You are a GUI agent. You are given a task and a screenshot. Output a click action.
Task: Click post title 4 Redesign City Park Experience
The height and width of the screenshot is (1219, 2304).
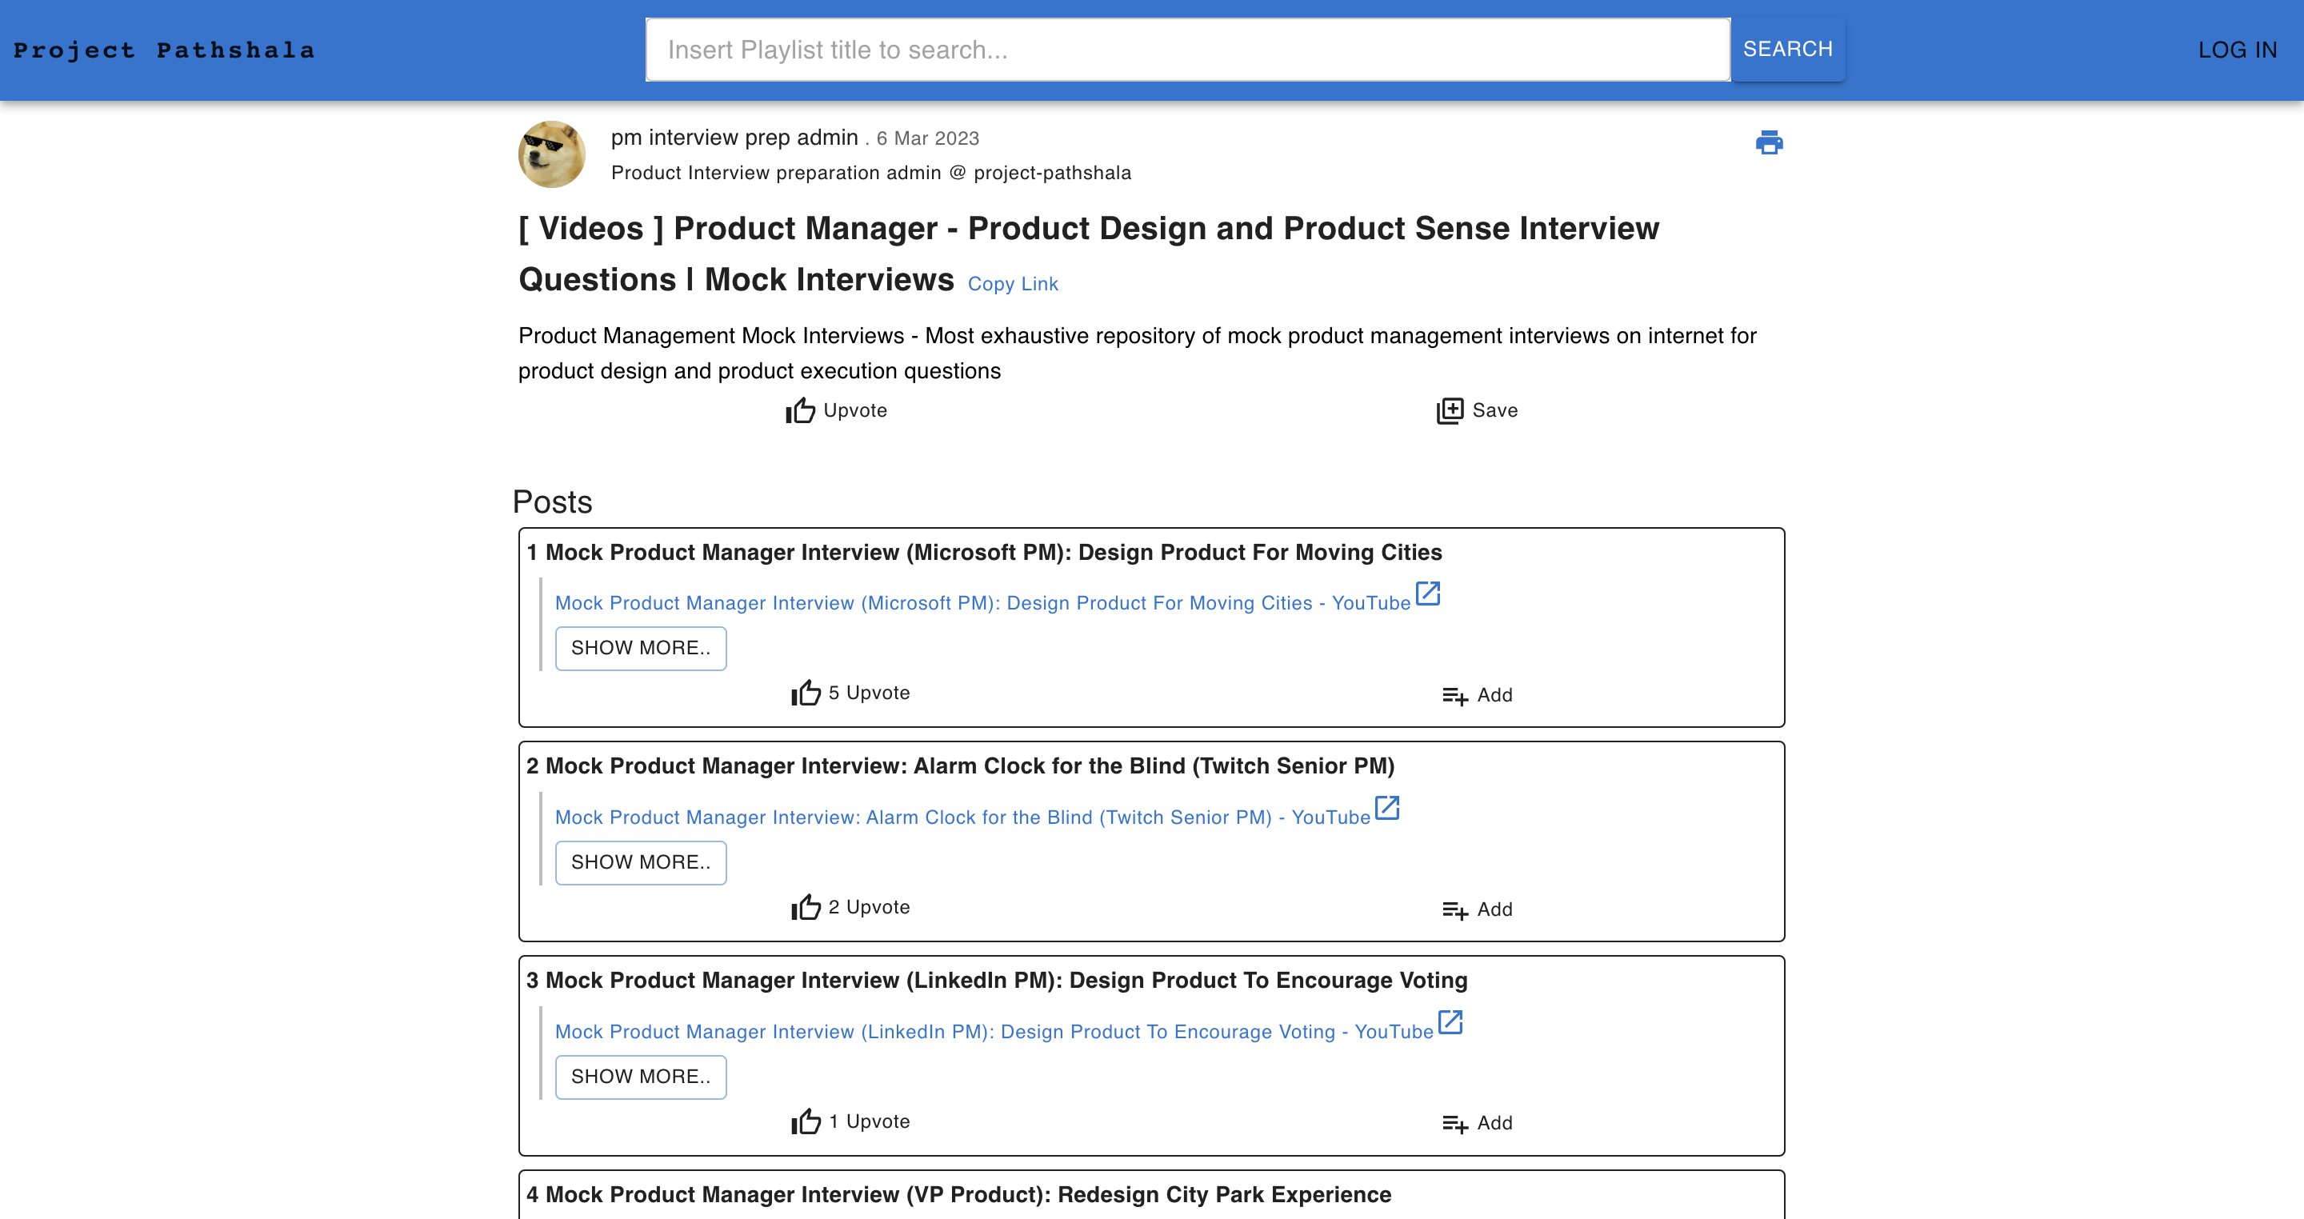pyautogui.click(x=958, y=1195)
